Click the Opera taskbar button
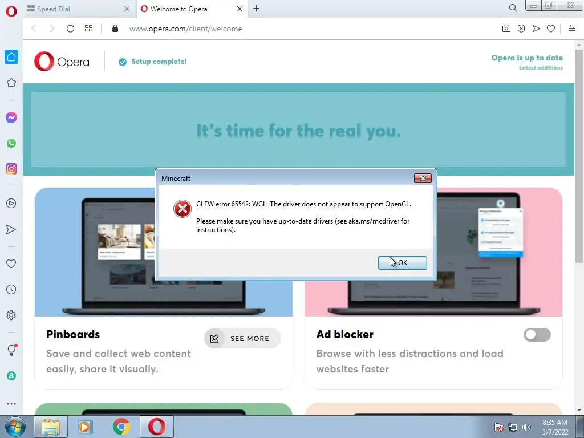The height and width of the screenshot is (438, 584). point(157,427)
